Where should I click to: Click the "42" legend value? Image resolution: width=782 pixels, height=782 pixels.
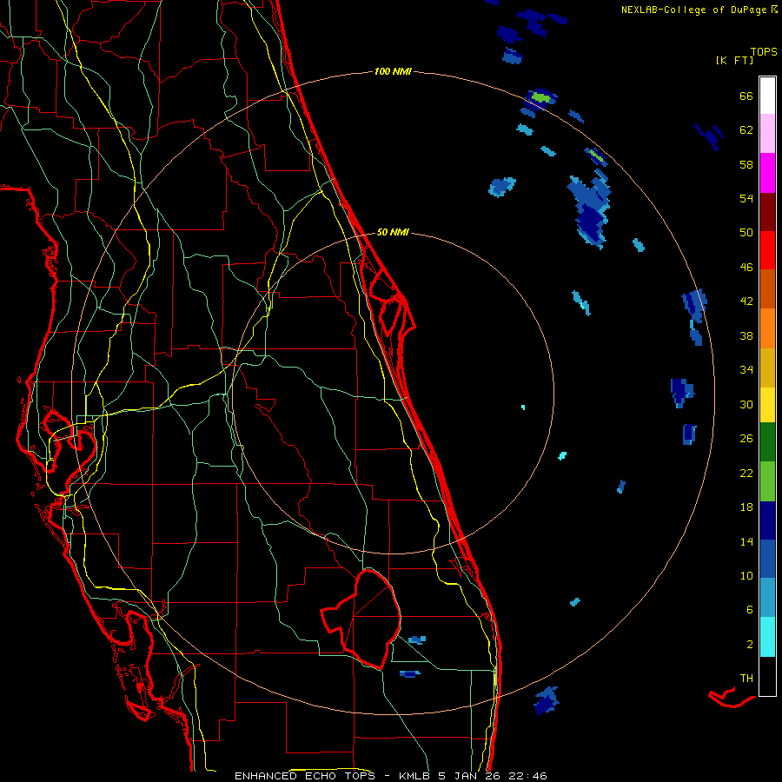746,302
